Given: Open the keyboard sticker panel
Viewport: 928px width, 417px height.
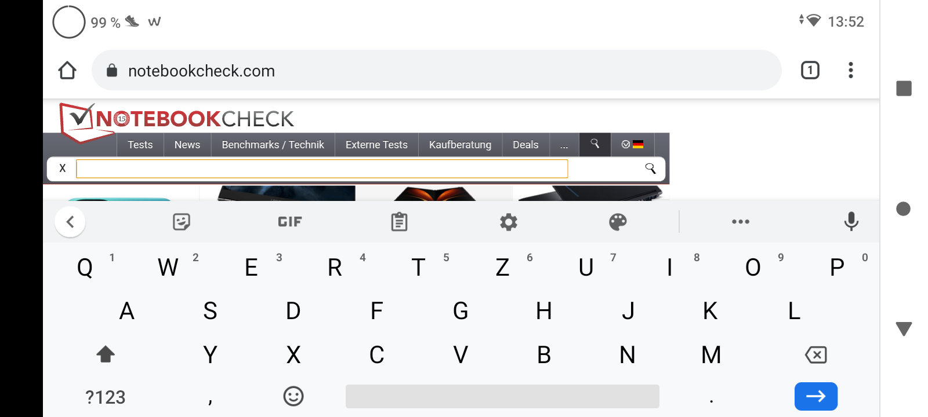Looking at the screenshot, I should point(182,222).
